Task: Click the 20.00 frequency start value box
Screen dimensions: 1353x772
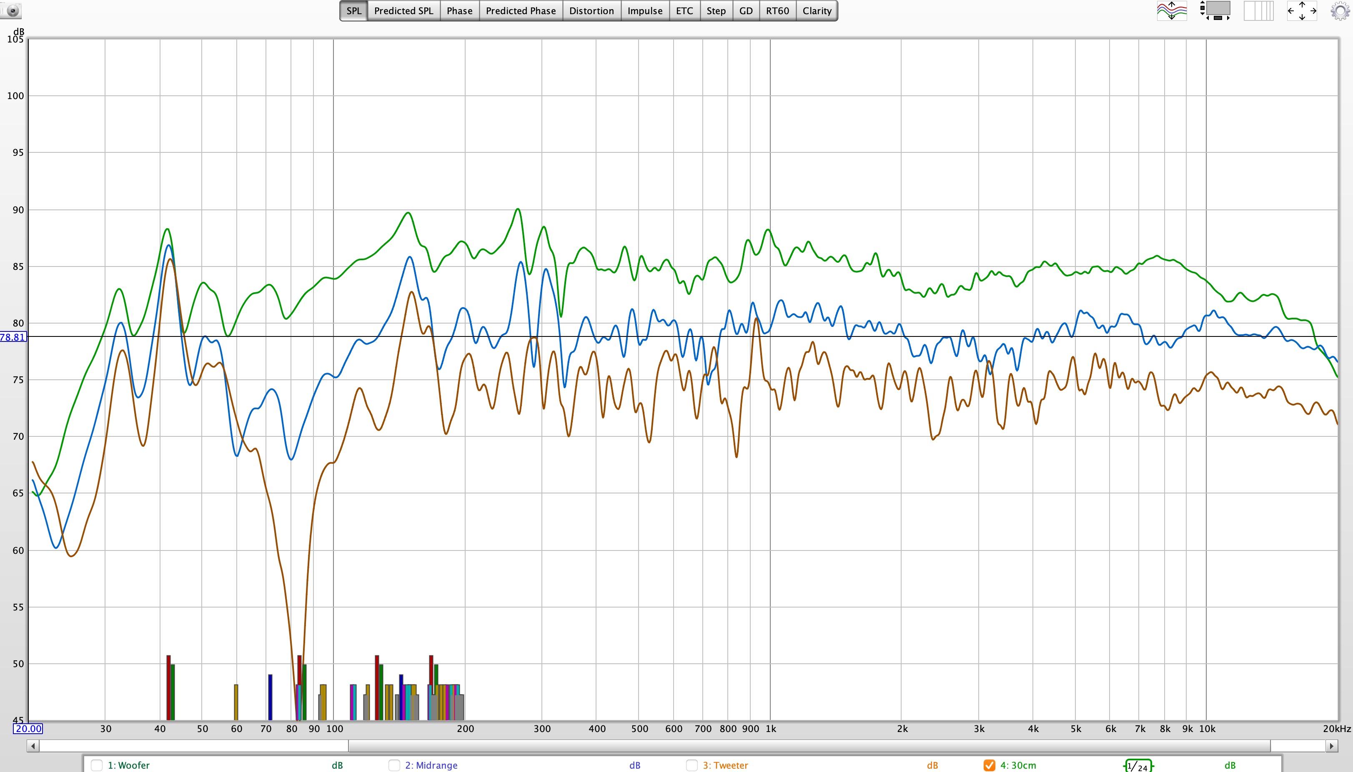Action: 28,729
